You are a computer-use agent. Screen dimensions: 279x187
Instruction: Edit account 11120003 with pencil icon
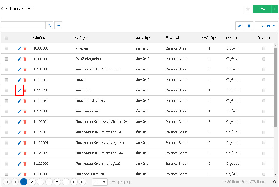[19, 132]
